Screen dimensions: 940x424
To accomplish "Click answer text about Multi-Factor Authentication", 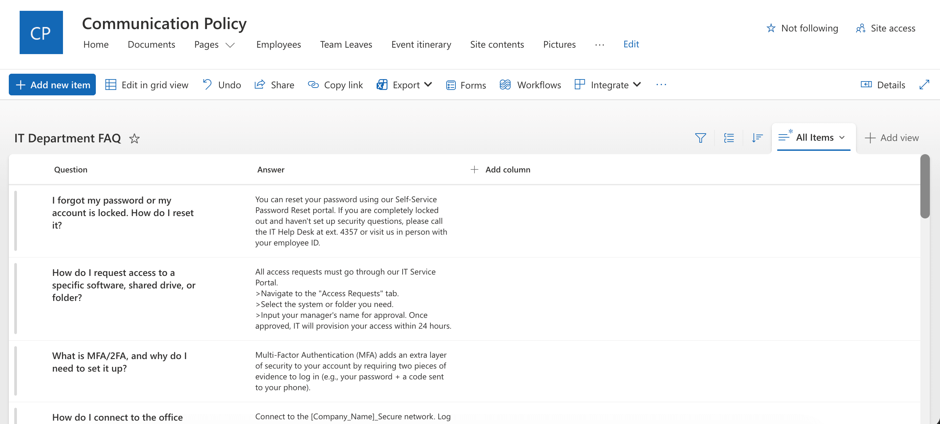I will pos(351,371).
